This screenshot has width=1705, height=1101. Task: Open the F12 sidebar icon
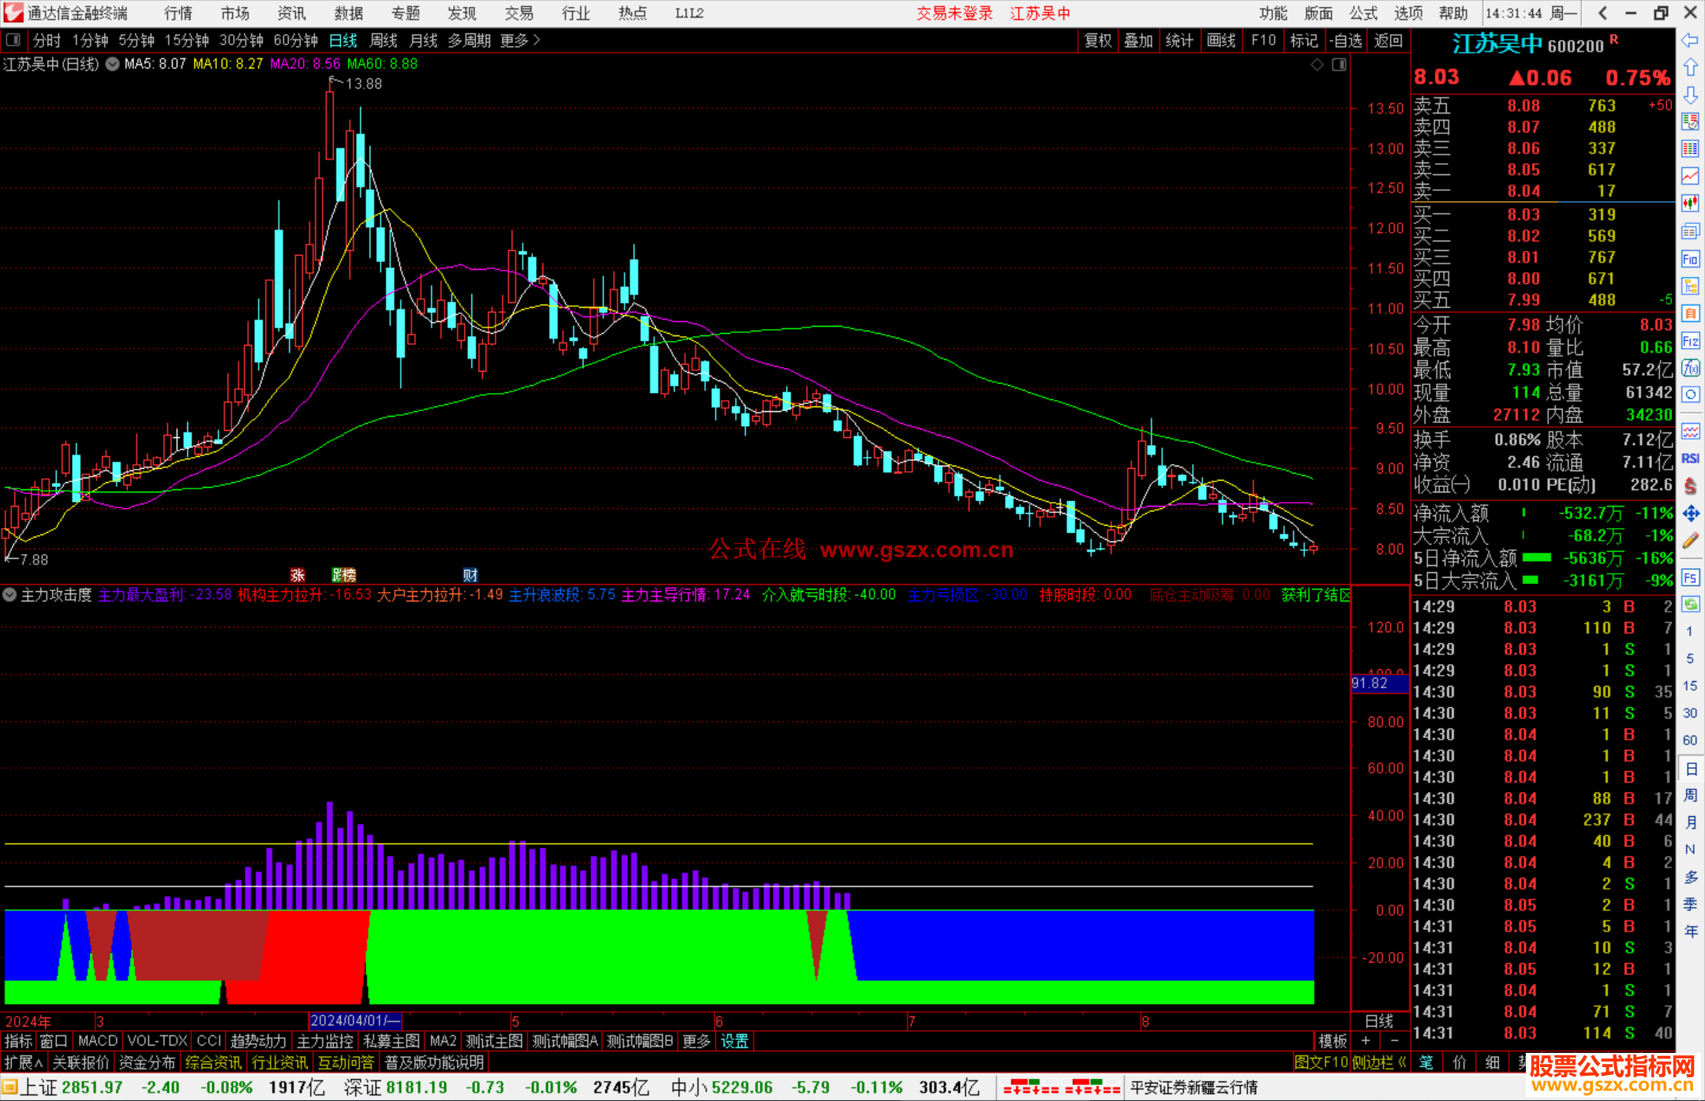tap(1690, 341)
